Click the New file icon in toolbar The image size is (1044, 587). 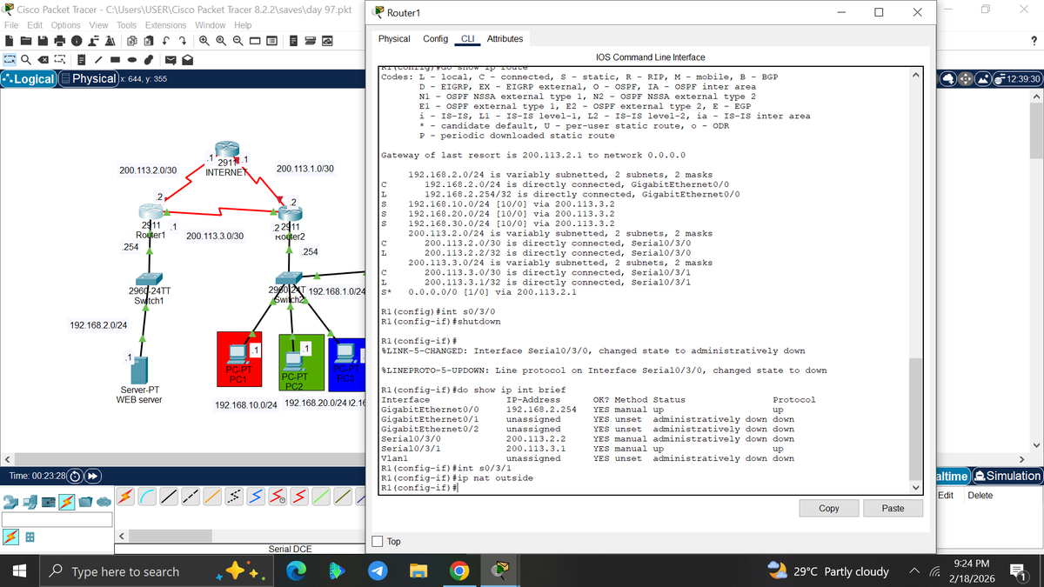click(x=10, y=41)
